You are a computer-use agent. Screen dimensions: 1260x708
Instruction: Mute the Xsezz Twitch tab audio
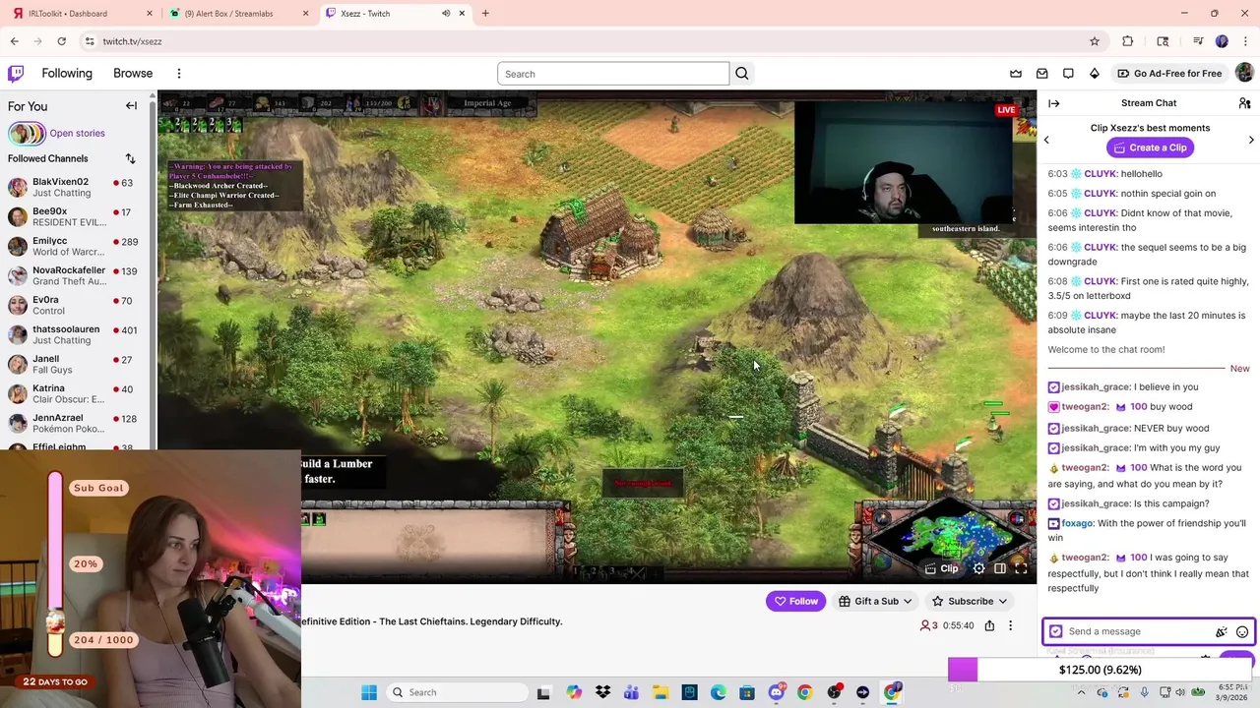[x=446, y=14]
